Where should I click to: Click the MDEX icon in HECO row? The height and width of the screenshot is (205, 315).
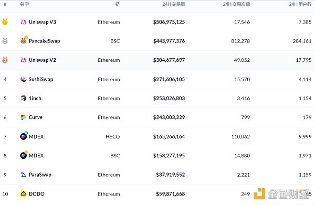tap(24, 136)
